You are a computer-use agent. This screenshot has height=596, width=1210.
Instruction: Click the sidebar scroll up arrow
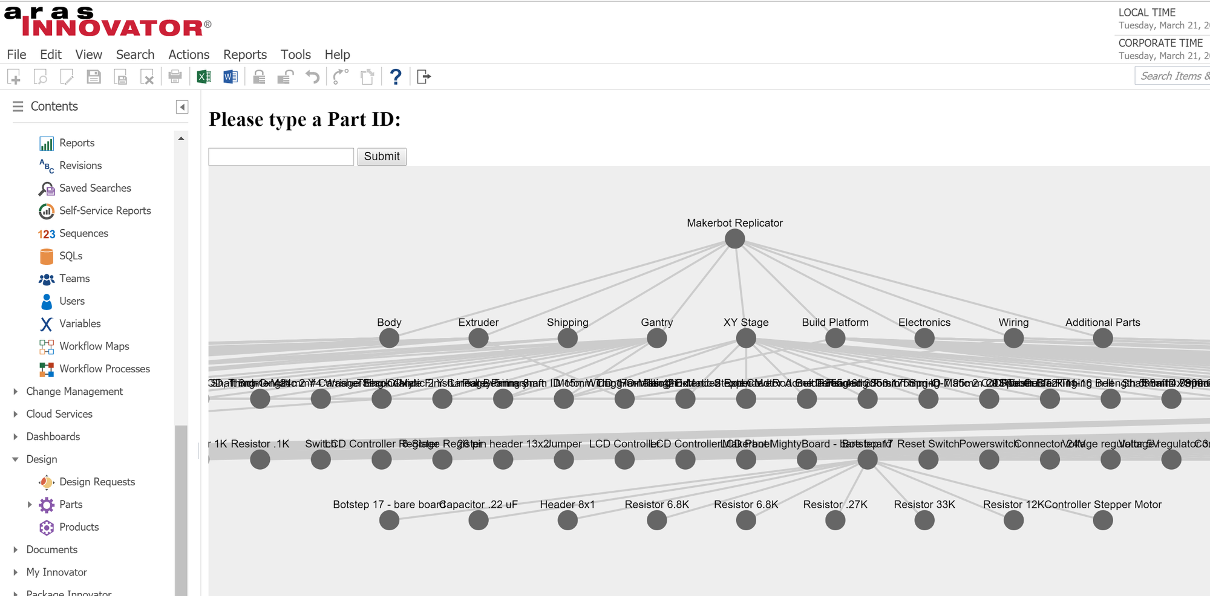181,139
